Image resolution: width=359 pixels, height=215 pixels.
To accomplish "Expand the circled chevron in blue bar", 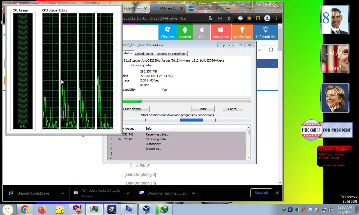I will [273, 64].
